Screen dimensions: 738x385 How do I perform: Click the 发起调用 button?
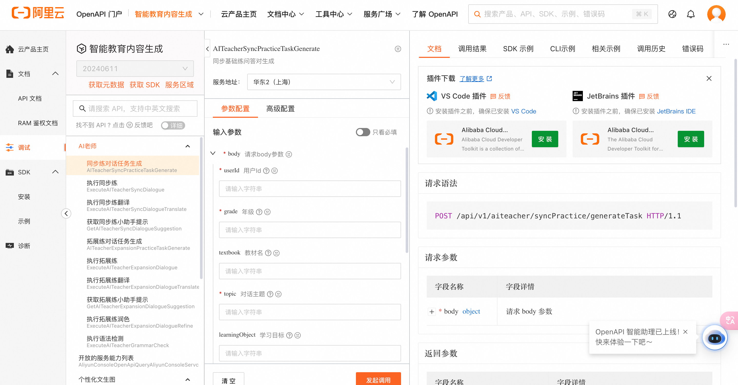pyautogui.click(x=378, y=380)
